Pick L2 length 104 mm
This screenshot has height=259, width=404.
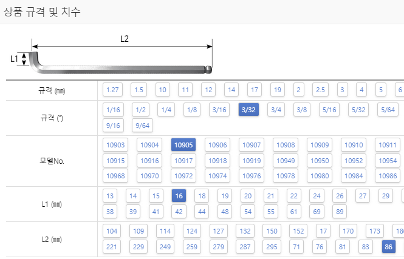112,231
